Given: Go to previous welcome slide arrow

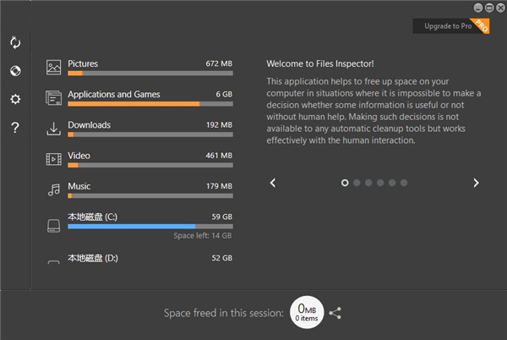Looking at the screenshot, I should pyautogui.click(x=273, y=183).
